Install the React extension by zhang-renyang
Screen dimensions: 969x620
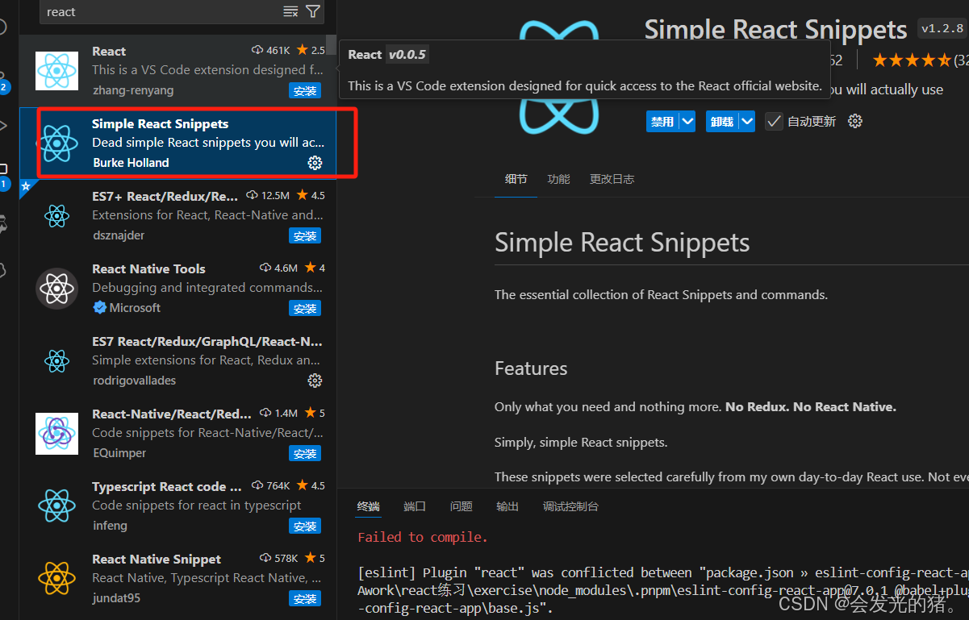click(x=305, y=90)
